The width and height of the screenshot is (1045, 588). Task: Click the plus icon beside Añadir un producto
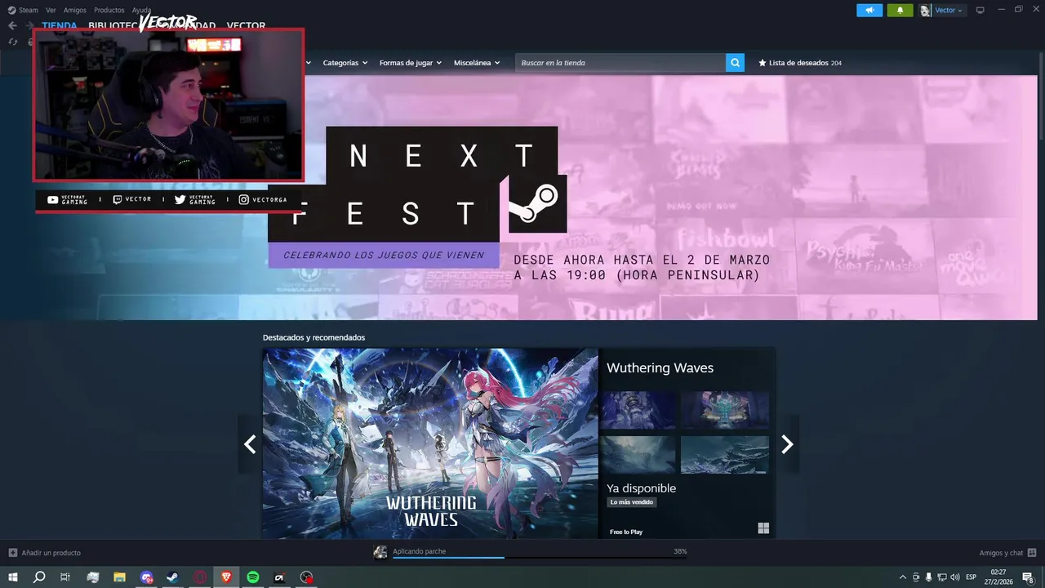click(x=12, y=553)
